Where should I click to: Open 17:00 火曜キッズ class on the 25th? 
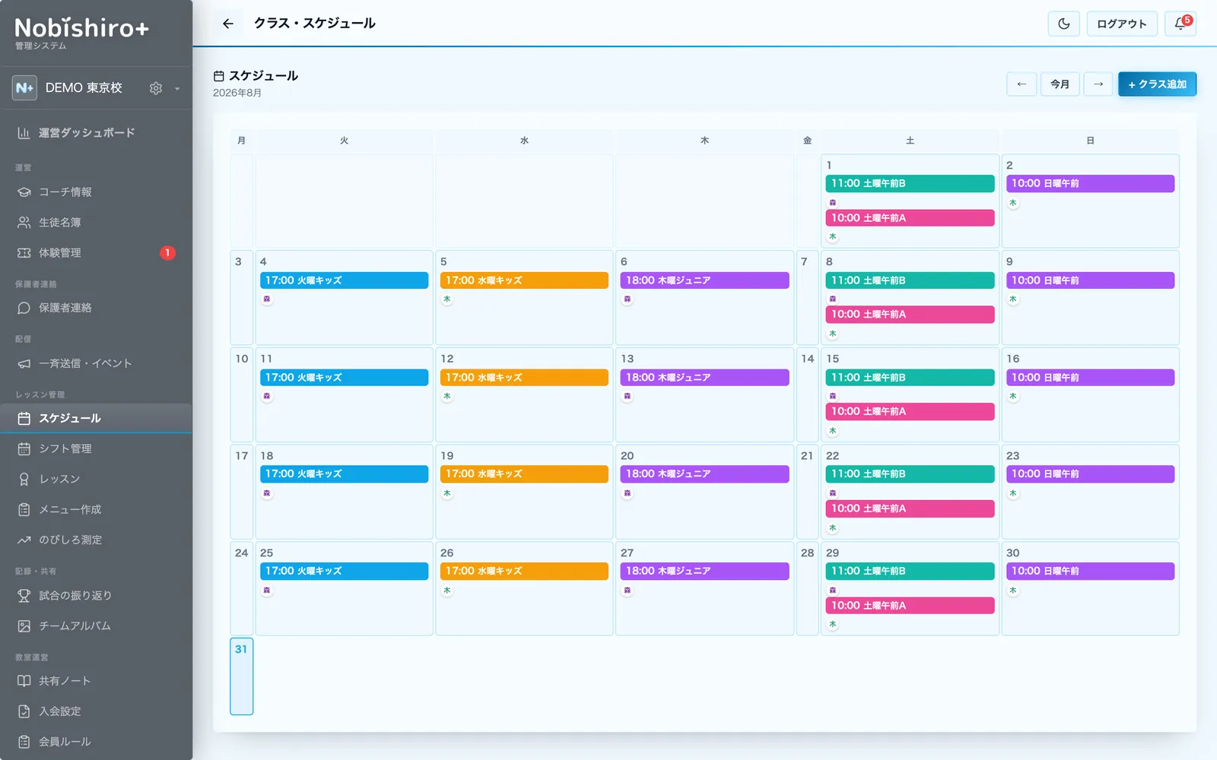[344, 571]
